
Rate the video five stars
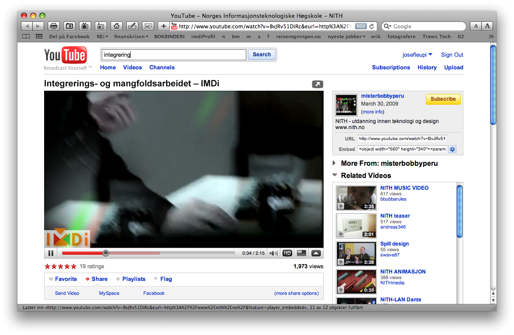click(x=73, y=267)
